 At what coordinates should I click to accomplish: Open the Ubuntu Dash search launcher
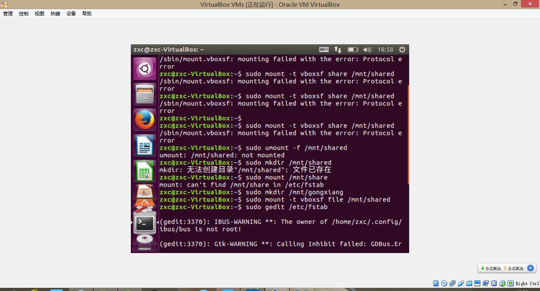click(145, 69)
